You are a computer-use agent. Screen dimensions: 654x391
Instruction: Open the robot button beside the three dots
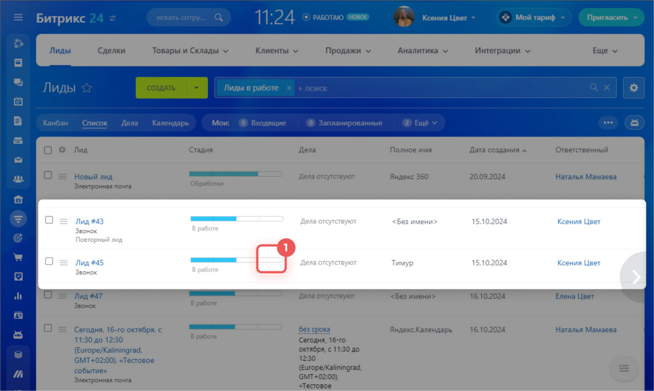coord(635,123)
